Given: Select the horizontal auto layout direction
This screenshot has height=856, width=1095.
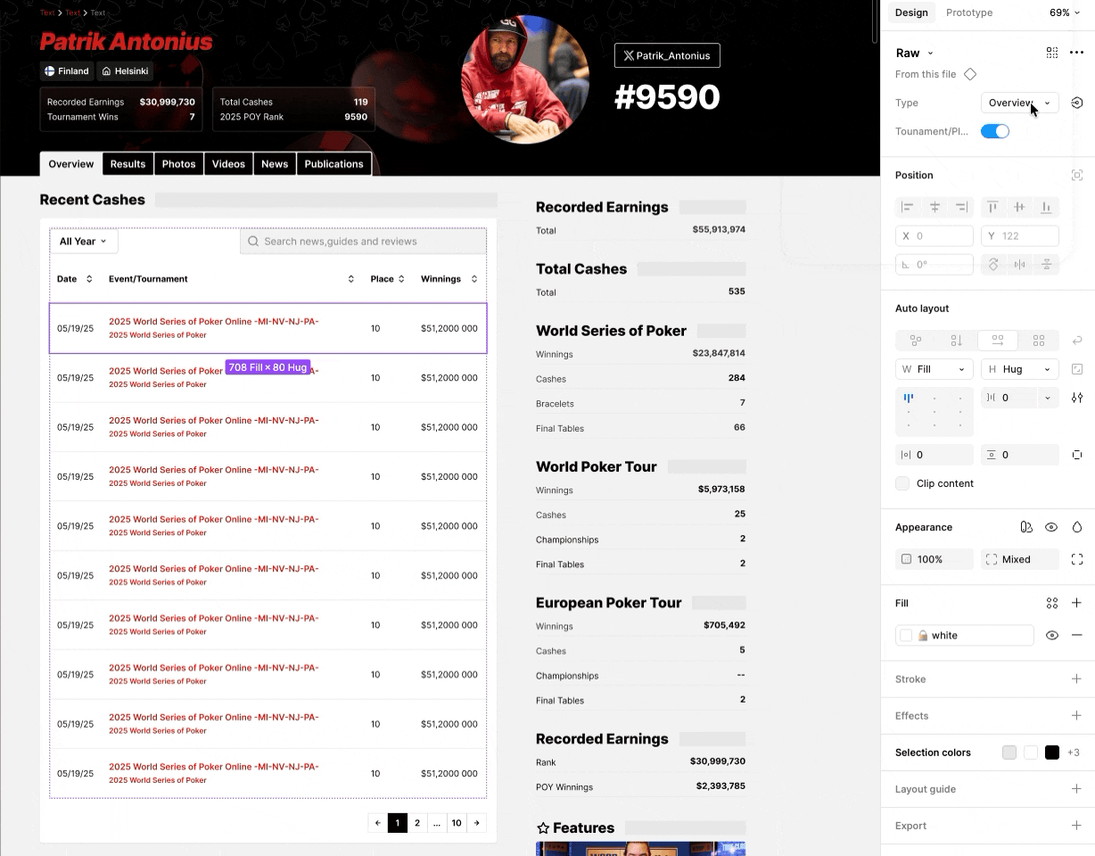Looking at the screenshot, I should [x=997, y=341].
